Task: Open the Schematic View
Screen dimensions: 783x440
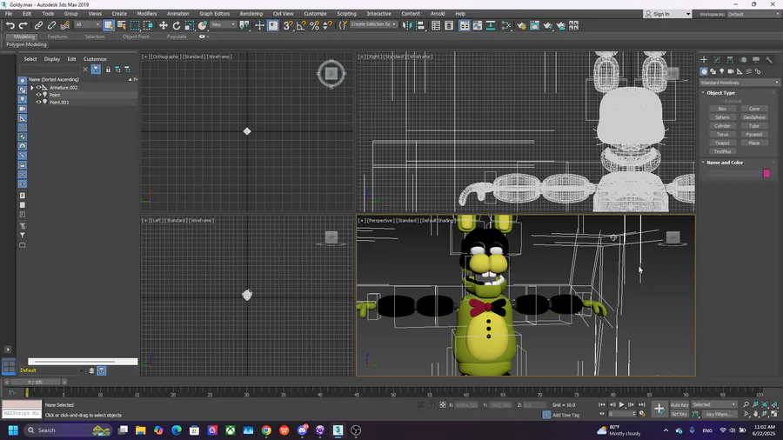Action: pyautogui.click(x=491, y=25)
